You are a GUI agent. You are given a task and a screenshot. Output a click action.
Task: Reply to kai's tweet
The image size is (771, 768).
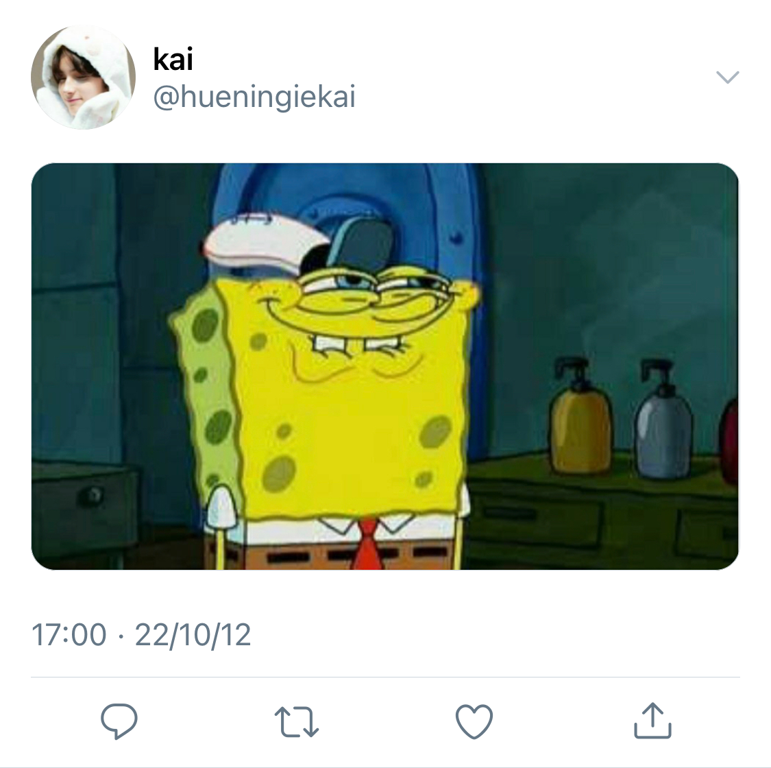[119, 721]
